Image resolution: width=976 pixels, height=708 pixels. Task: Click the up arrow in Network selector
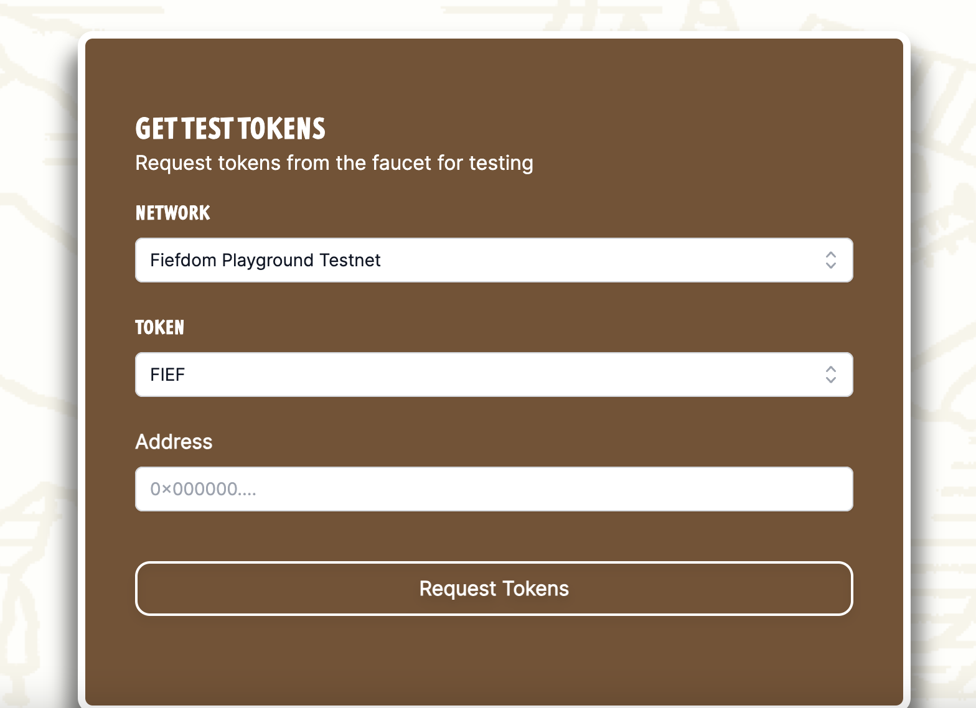(x=830, y=254)
